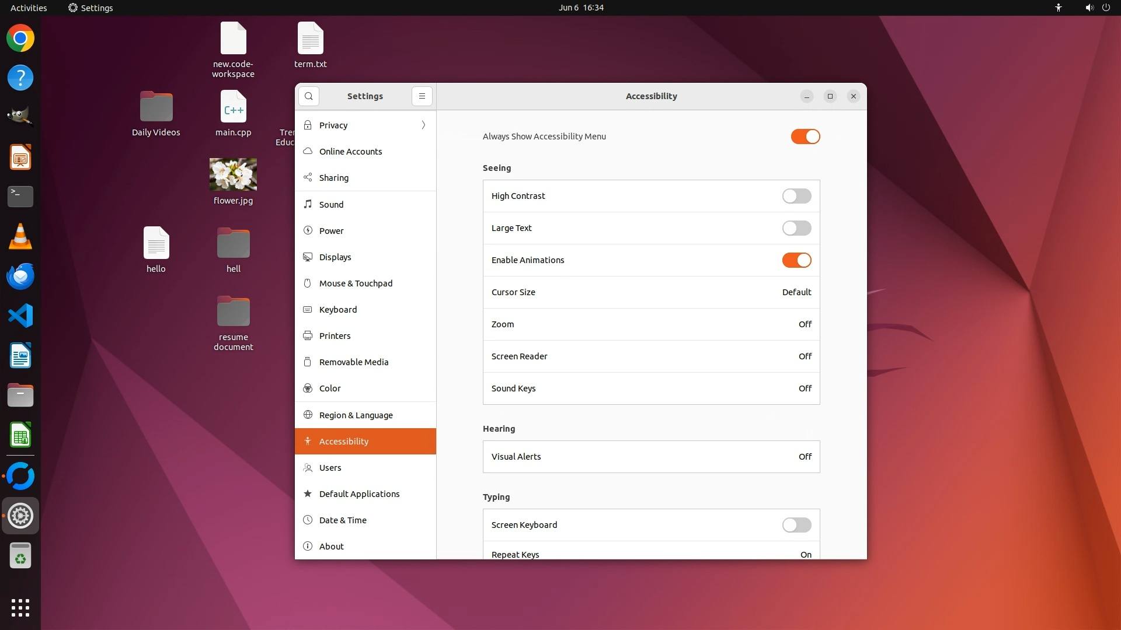1121x630 pixels.
Task: Turn on Large Text toggle
Action: pyautogui.click(x=796, y=228)
